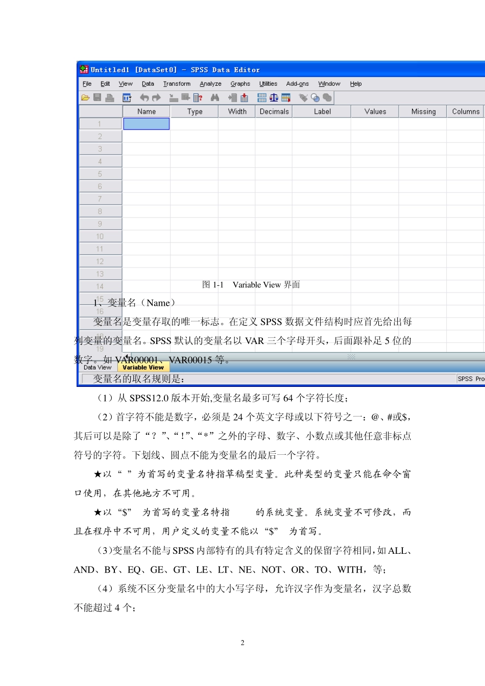Image resolution: width=485 pixels, height=686 pixels.
Task: Click the Print toolbar icon
Action: coord(109,98)
